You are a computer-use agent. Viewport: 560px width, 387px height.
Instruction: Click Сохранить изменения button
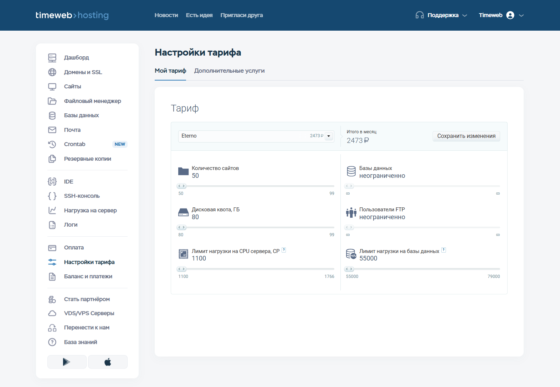466,136
